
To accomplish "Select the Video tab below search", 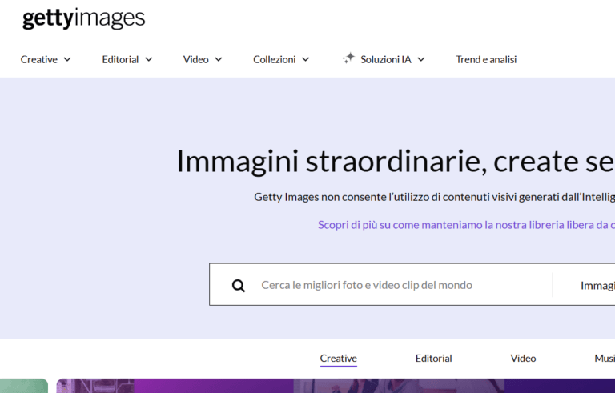I will coord(523,359).
